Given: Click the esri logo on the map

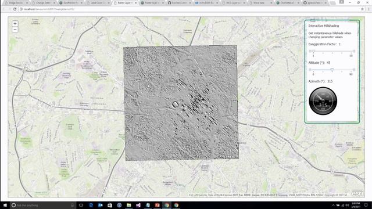Looking at the screenshot, I should 357,193.
